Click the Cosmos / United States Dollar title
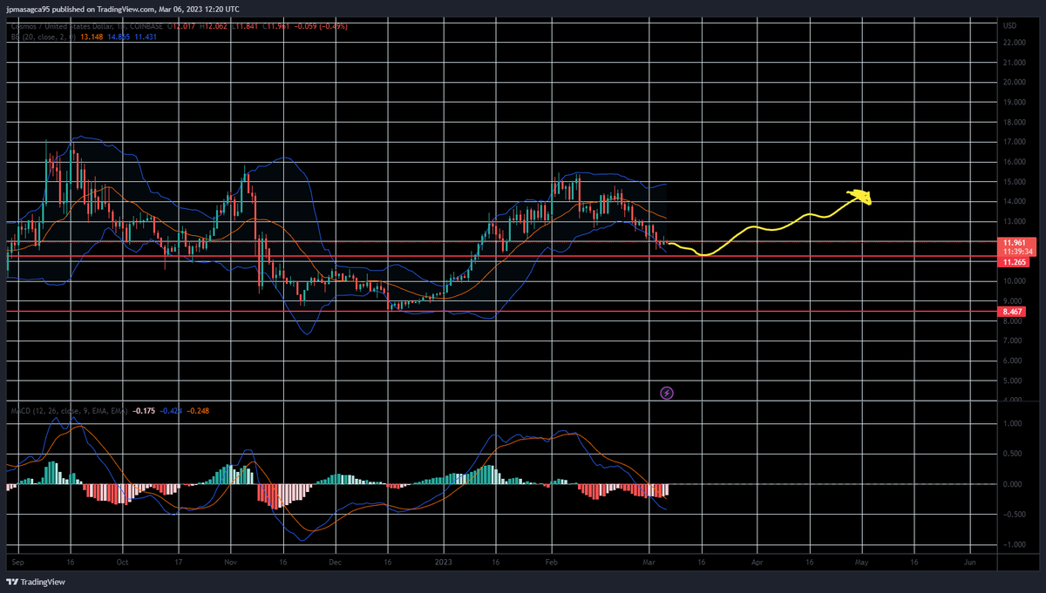The width and height of the screenshot is (1046, 593). (x=60, y=26)
